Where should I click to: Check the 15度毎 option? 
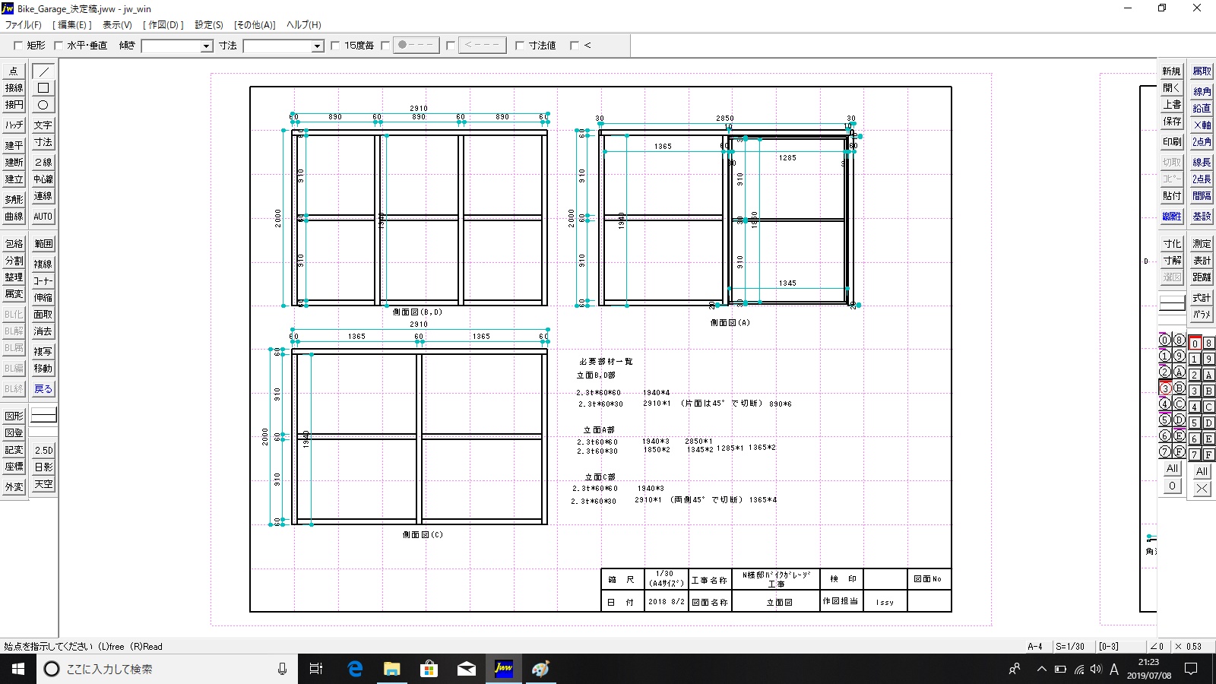click(x=335, y=46)
